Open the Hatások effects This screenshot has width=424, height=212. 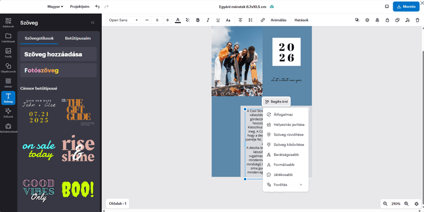[x=301, y=20]
